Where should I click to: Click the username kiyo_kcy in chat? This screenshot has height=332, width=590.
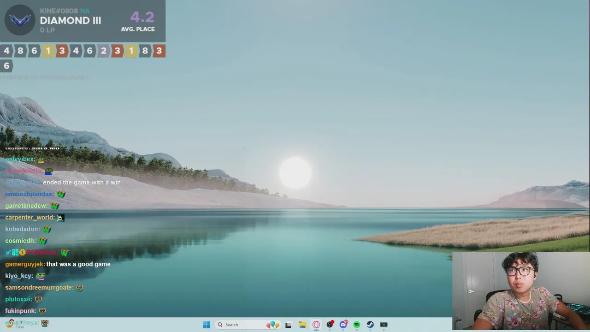click(x=19, y=276)
